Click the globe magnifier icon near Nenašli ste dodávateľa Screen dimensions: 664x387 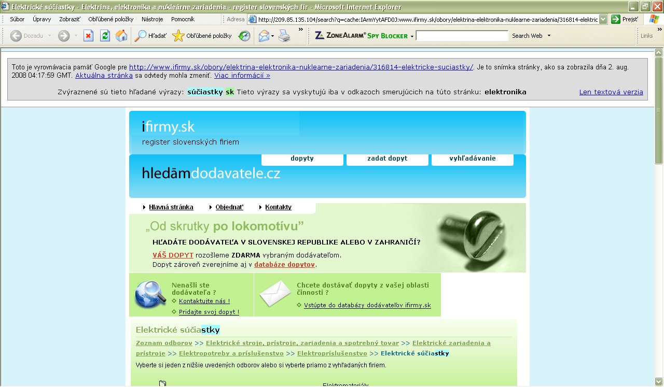[x=150, y=294]
